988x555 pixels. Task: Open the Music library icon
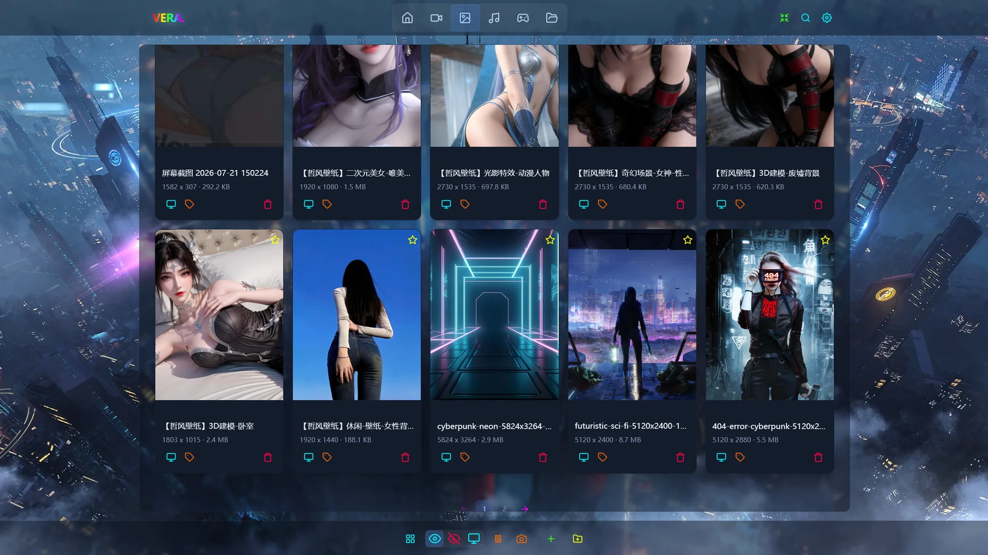tap(494, 18)
